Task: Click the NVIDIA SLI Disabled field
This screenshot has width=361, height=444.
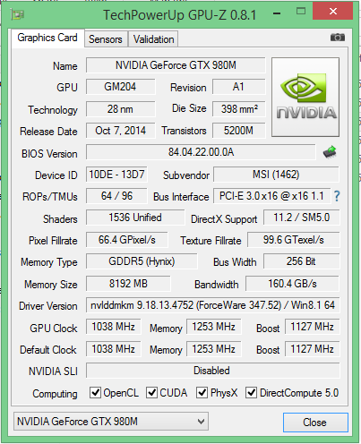Action: click(212, 371)
